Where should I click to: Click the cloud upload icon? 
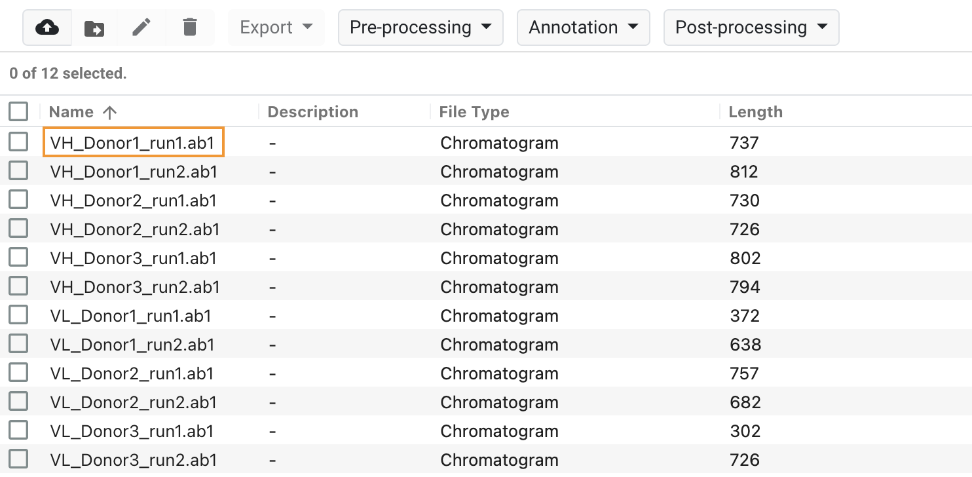click(x=47, y=28)
